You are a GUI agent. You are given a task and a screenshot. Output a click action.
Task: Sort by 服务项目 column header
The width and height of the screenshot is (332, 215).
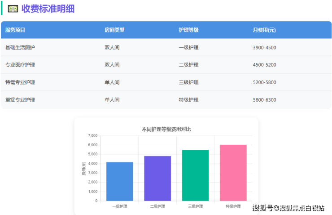pyautogui.click(x=15, y=30)
